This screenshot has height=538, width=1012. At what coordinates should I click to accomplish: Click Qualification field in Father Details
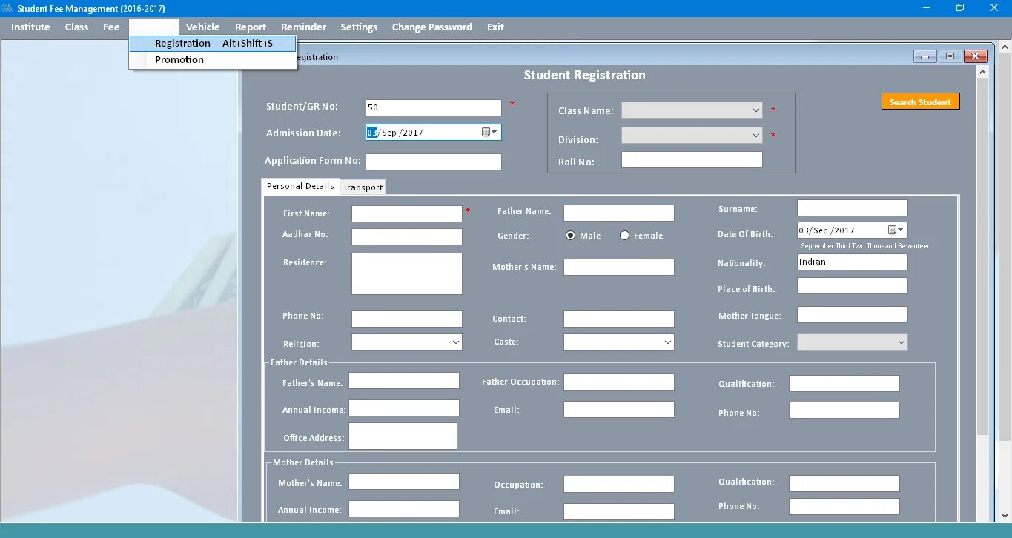pos(844,383)
